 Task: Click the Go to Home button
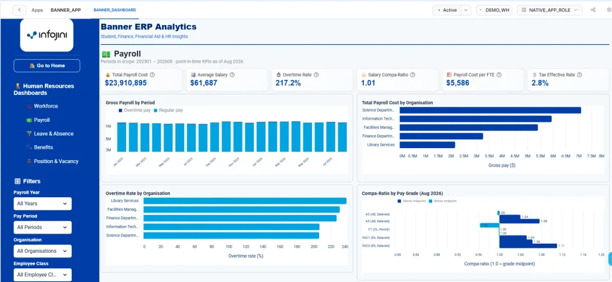click(x=47, y=66)
